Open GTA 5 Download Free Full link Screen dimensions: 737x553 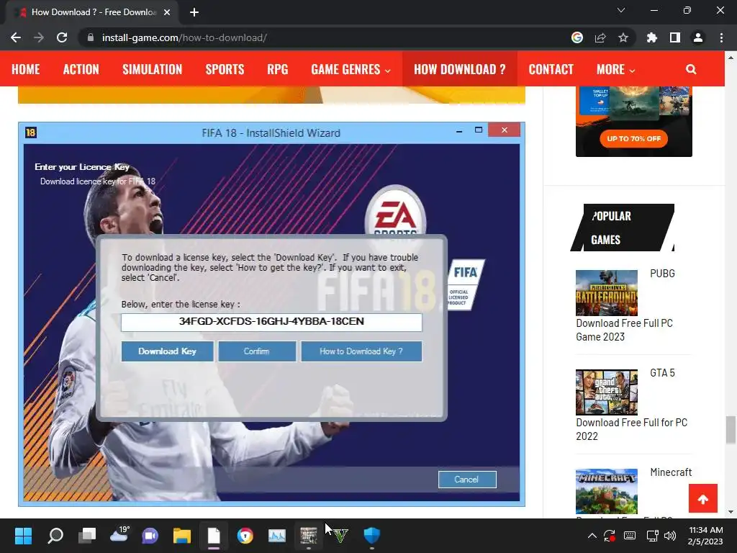[631, 429]
